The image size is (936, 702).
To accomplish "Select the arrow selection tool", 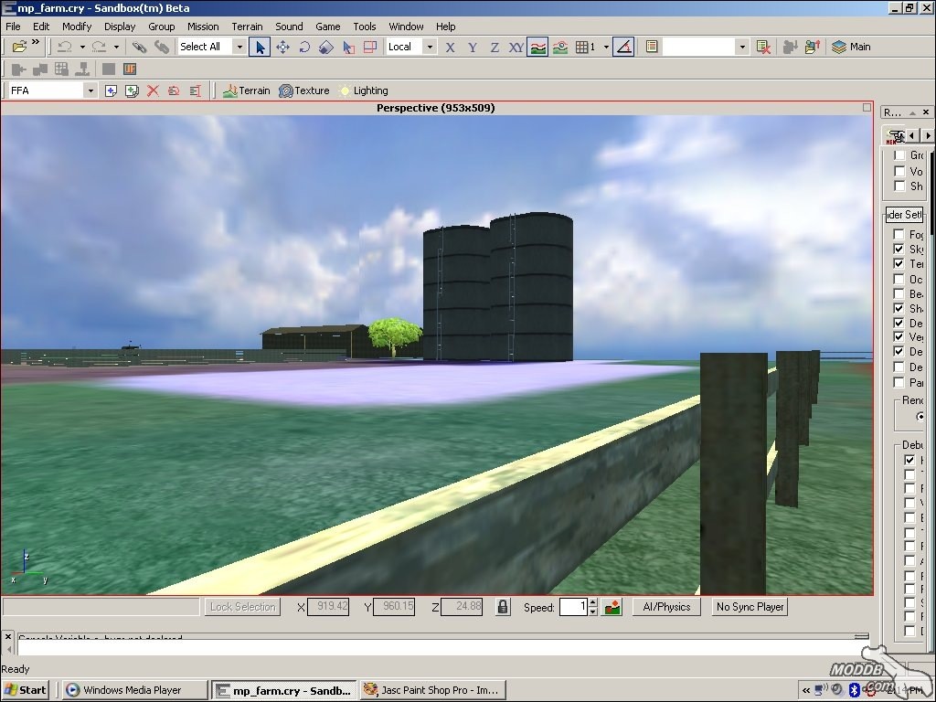I will point(260,47).
